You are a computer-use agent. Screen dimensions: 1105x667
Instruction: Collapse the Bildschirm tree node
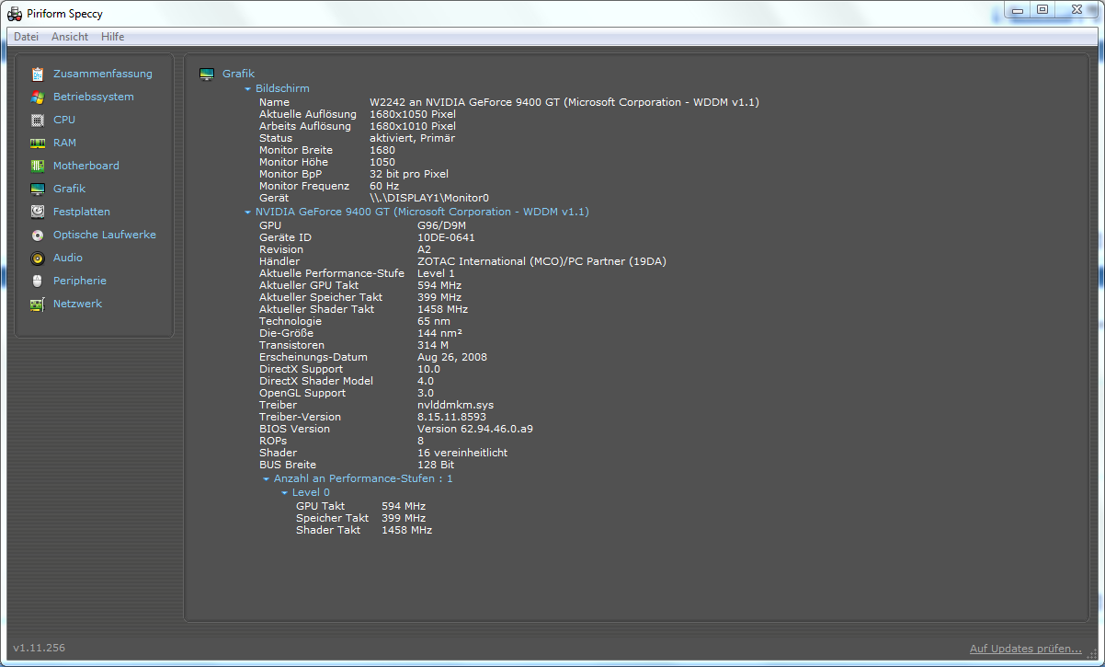[x=247, y=89]
